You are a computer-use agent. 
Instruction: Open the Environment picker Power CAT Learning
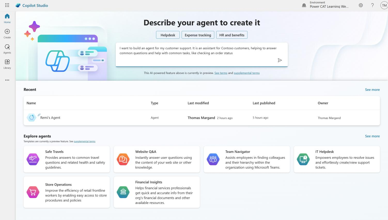(x=325, y=5)
